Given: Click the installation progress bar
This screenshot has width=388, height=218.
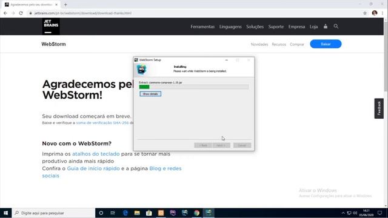Looking at the screenshot, I should pyautogui.click(x=194, y=87).
